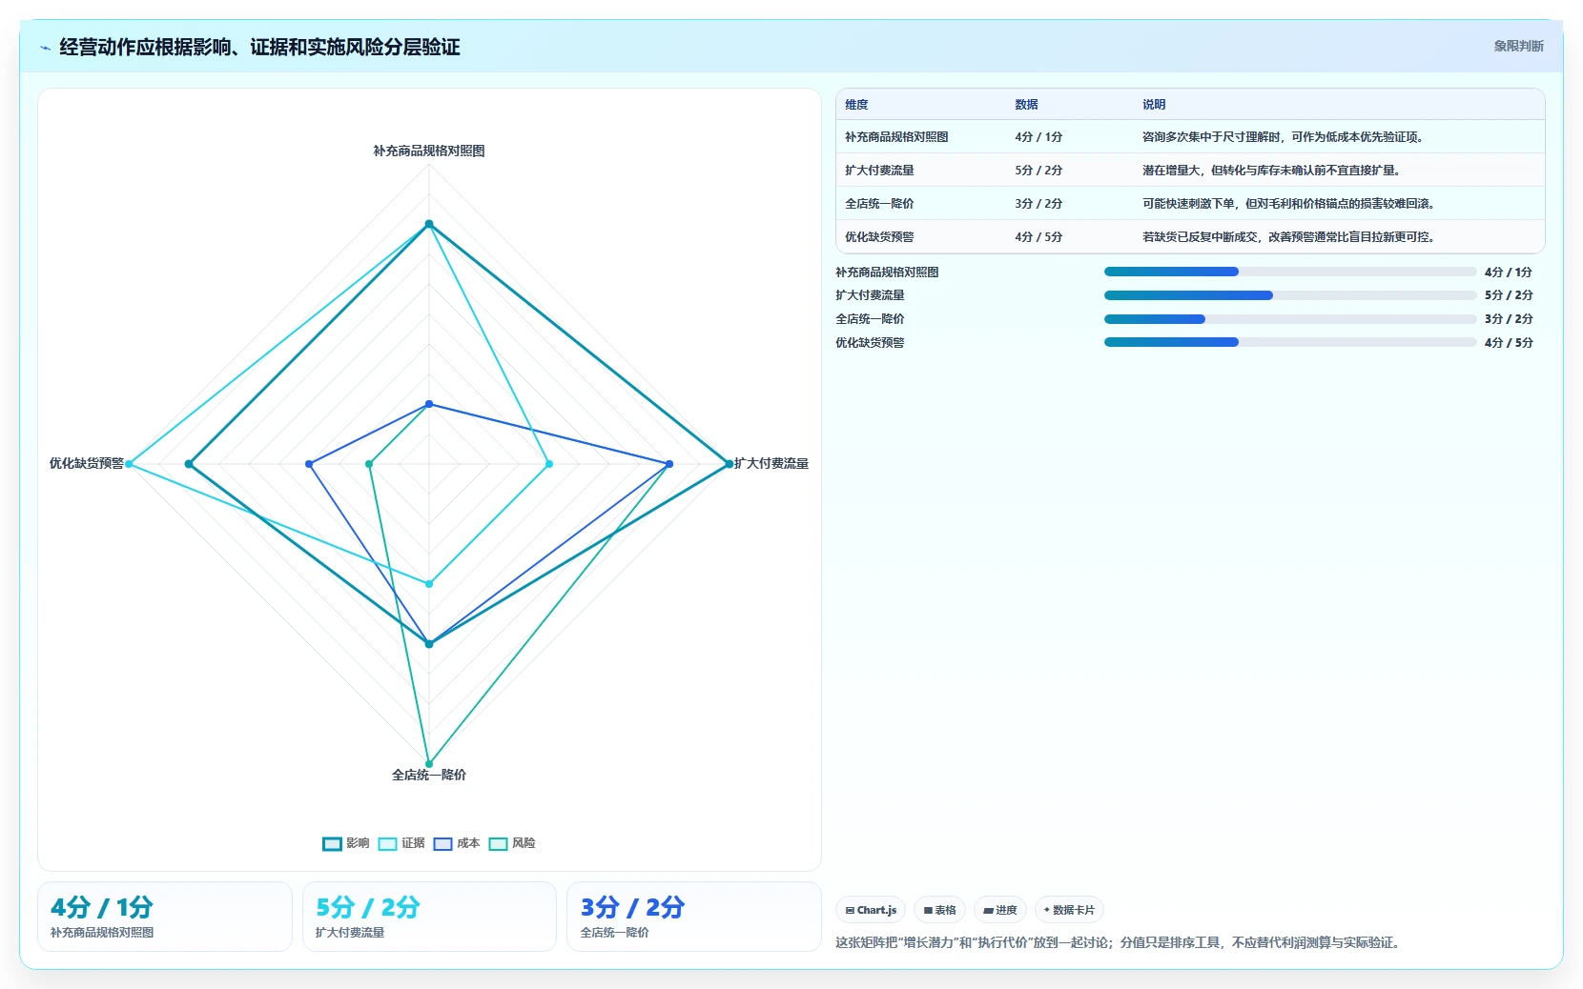Viewport: 1583px width, 989px height.
Task: Select table row 补充商品规格对照图
Action: point(1190,136)
